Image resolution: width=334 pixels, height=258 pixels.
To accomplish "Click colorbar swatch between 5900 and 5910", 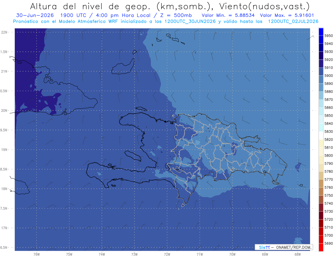I will click(321, 72).
